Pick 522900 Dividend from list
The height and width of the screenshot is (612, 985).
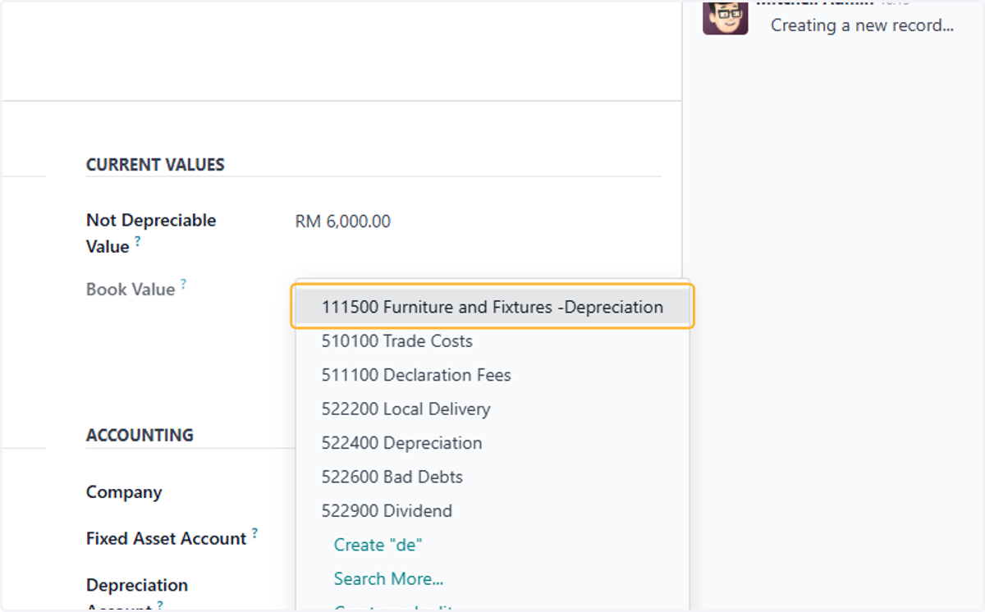(x=492, y=510)
